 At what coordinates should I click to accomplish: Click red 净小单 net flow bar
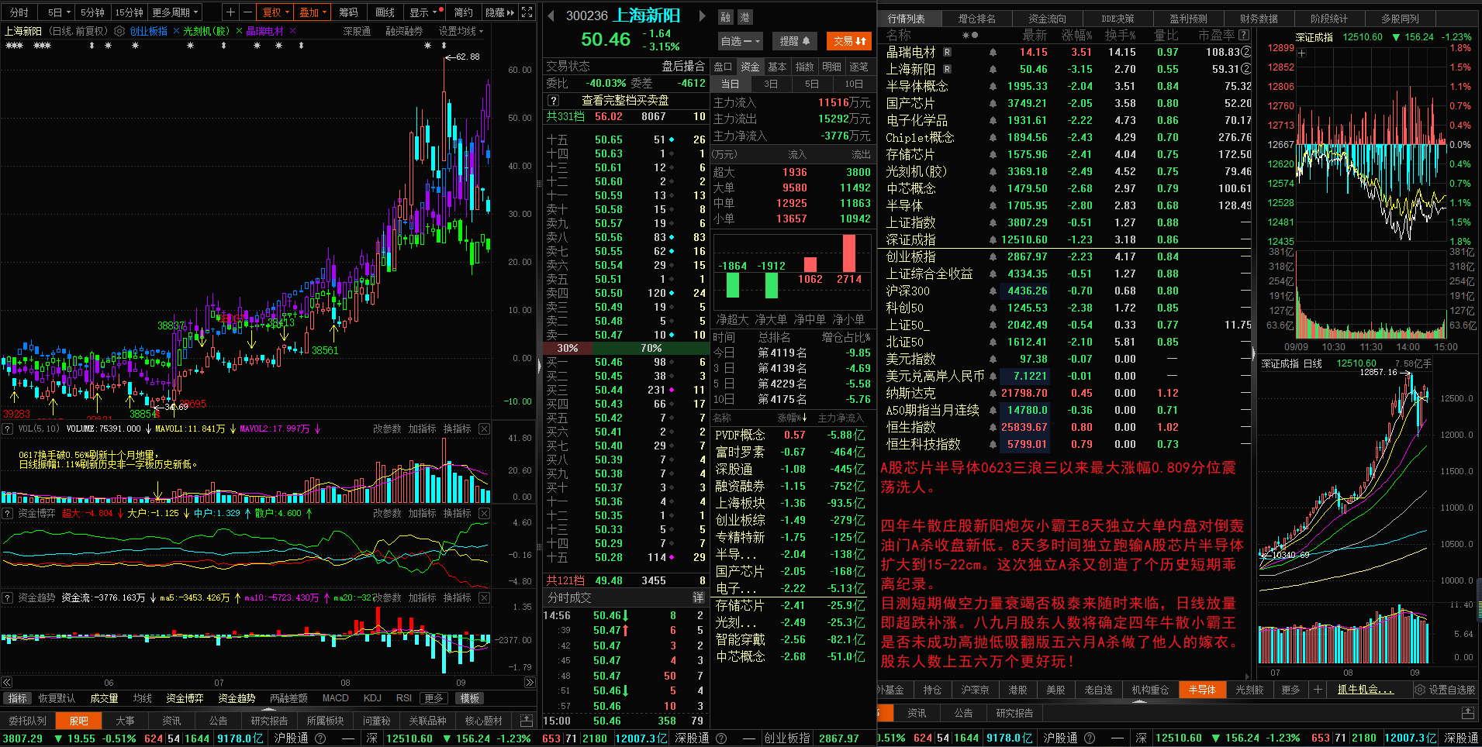coord(849,253)
